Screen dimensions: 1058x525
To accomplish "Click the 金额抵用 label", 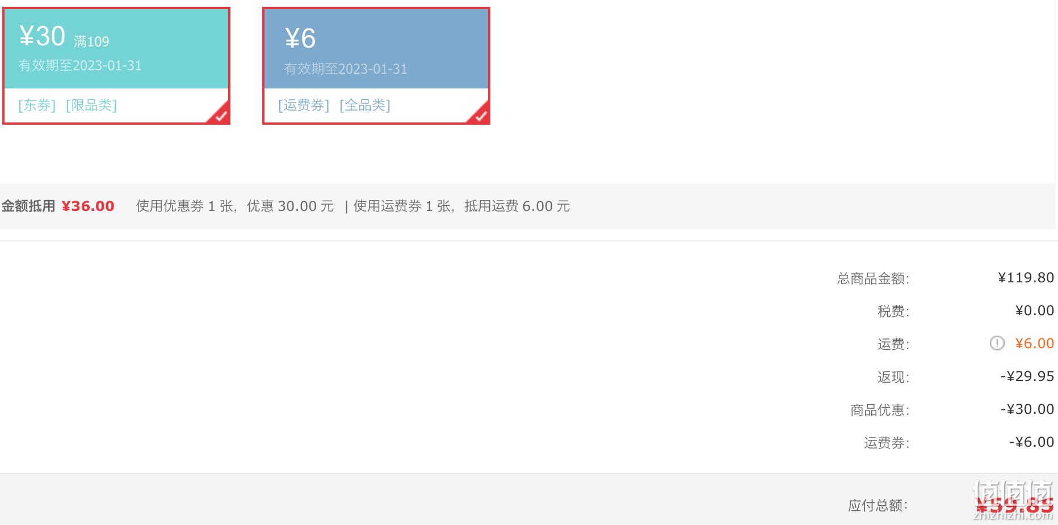I will click(x=28, y=206).
